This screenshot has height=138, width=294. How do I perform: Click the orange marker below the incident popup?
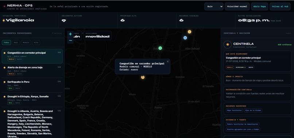tap(143, 77)
